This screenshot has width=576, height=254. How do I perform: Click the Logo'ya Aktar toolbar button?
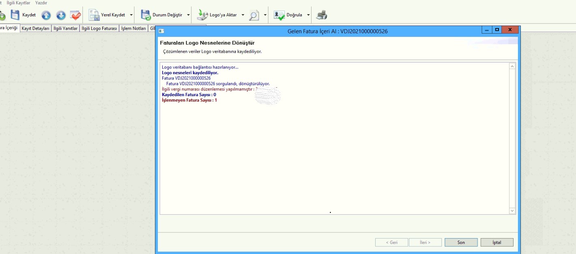[x=217, y=15]
